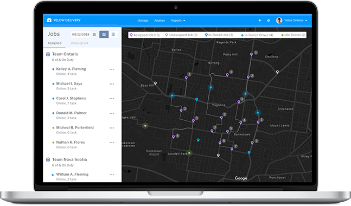Click idle driver green marker near Condell Park
Screen dimensions: 351x206
pyautogui.click(x=189, y=153)
